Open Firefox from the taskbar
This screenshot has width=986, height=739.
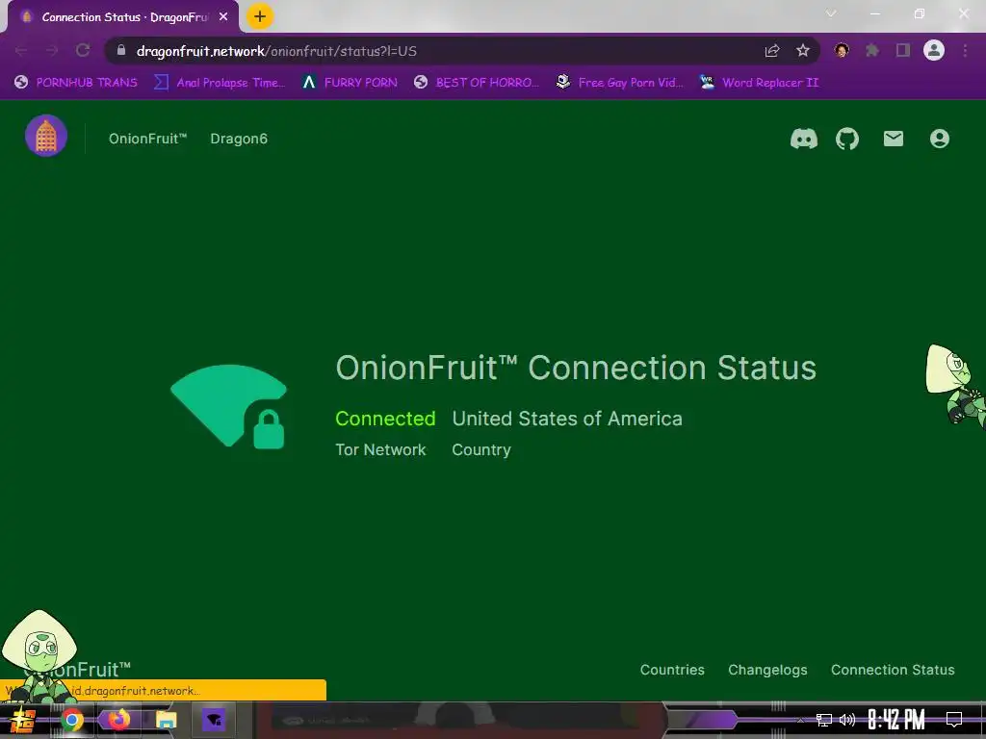117,719
